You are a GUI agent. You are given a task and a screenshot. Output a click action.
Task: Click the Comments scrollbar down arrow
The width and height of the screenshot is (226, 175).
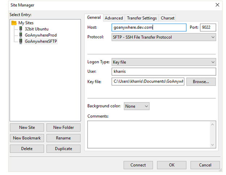coord(213,145)
